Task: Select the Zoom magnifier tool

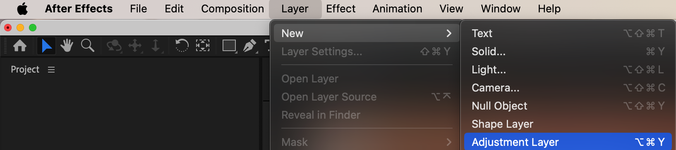Action: click(87, 45)
